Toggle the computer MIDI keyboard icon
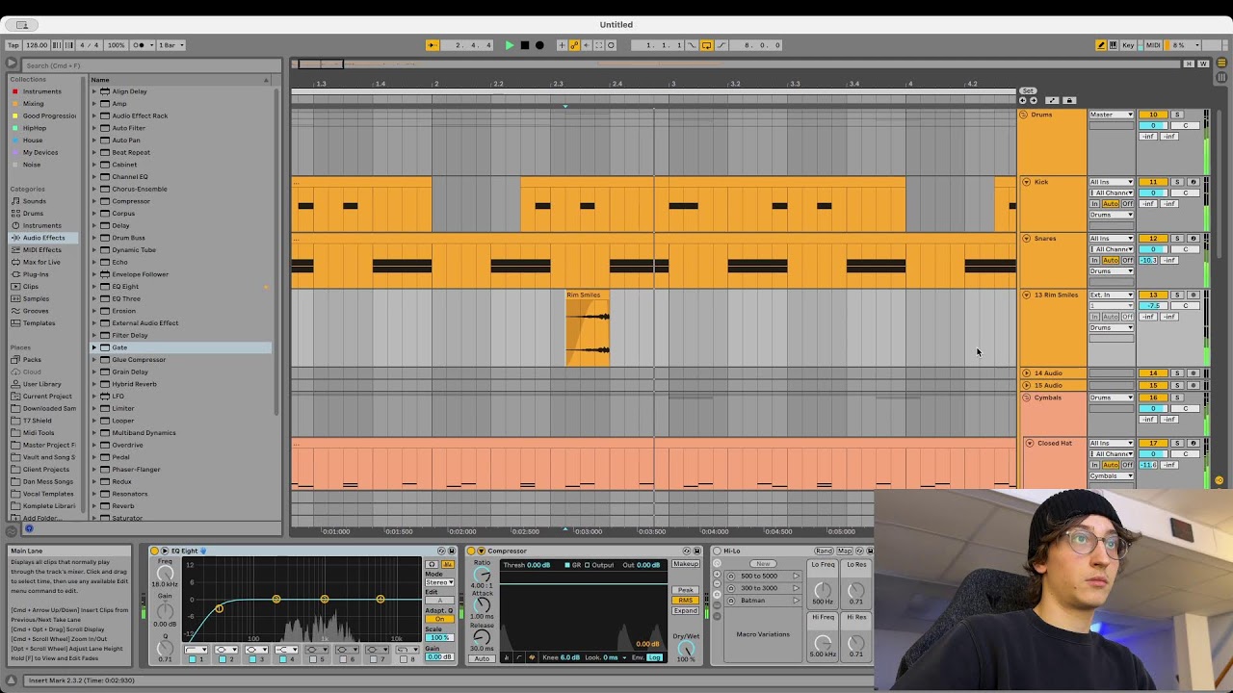 pos(1114,45)
